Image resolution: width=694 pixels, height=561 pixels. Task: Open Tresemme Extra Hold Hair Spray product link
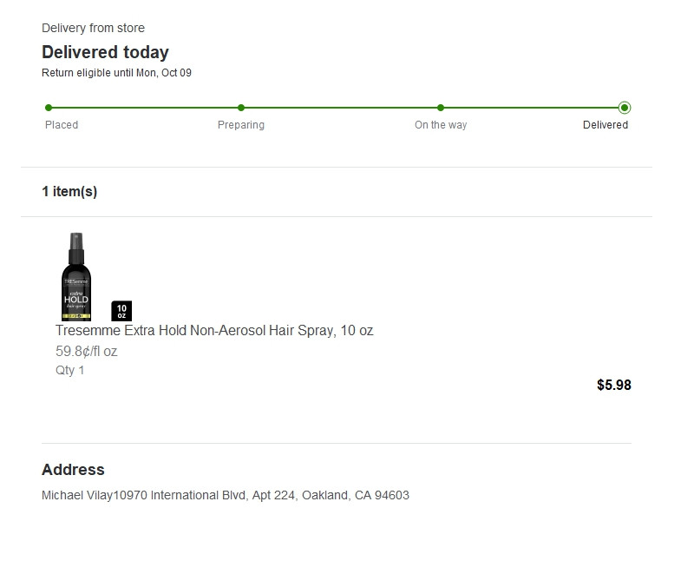pos(214,331)
